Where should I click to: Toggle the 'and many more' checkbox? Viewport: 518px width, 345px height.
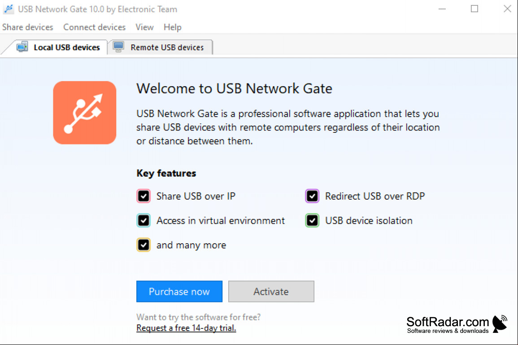tap(144, 245)
